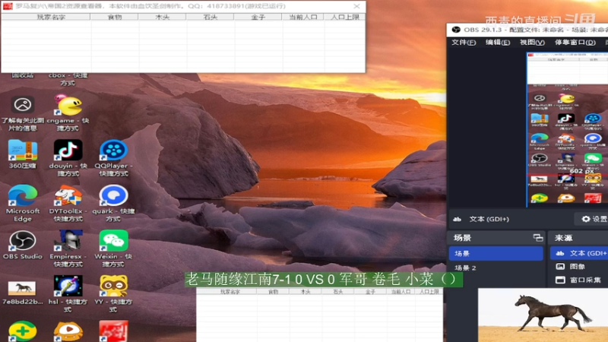
Task: Select the 文本 (GDI+) source in the sources list
Action: coord(579,253)
